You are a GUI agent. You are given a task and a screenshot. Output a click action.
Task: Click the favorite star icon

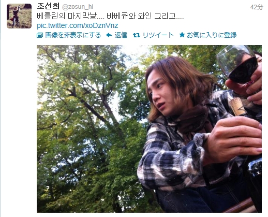(x=182, y=35)
